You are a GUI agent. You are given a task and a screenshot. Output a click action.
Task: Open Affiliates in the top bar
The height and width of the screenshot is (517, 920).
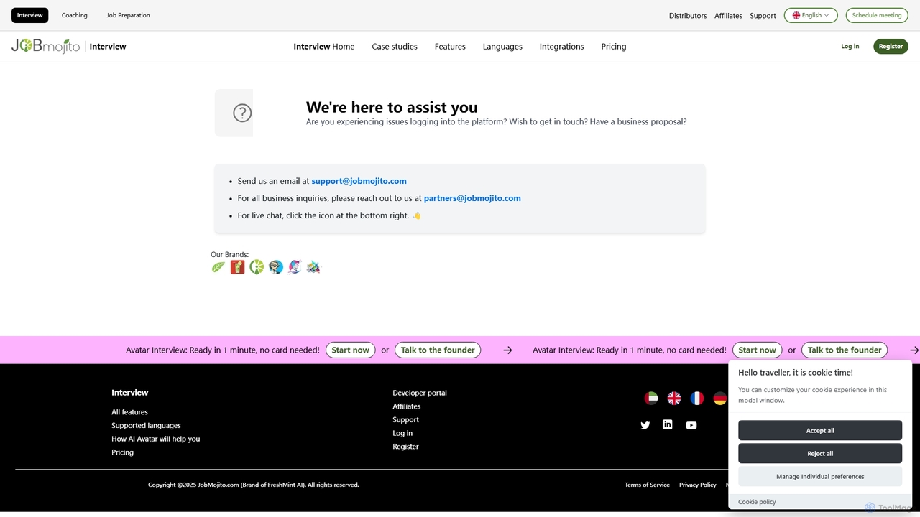click(x=728, y=16)
